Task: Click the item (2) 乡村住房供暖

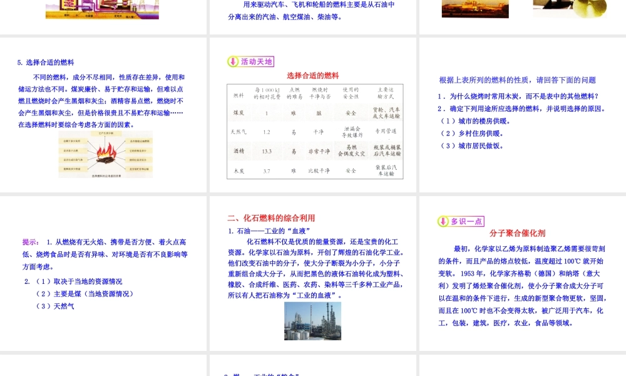Action: point(471,133)
